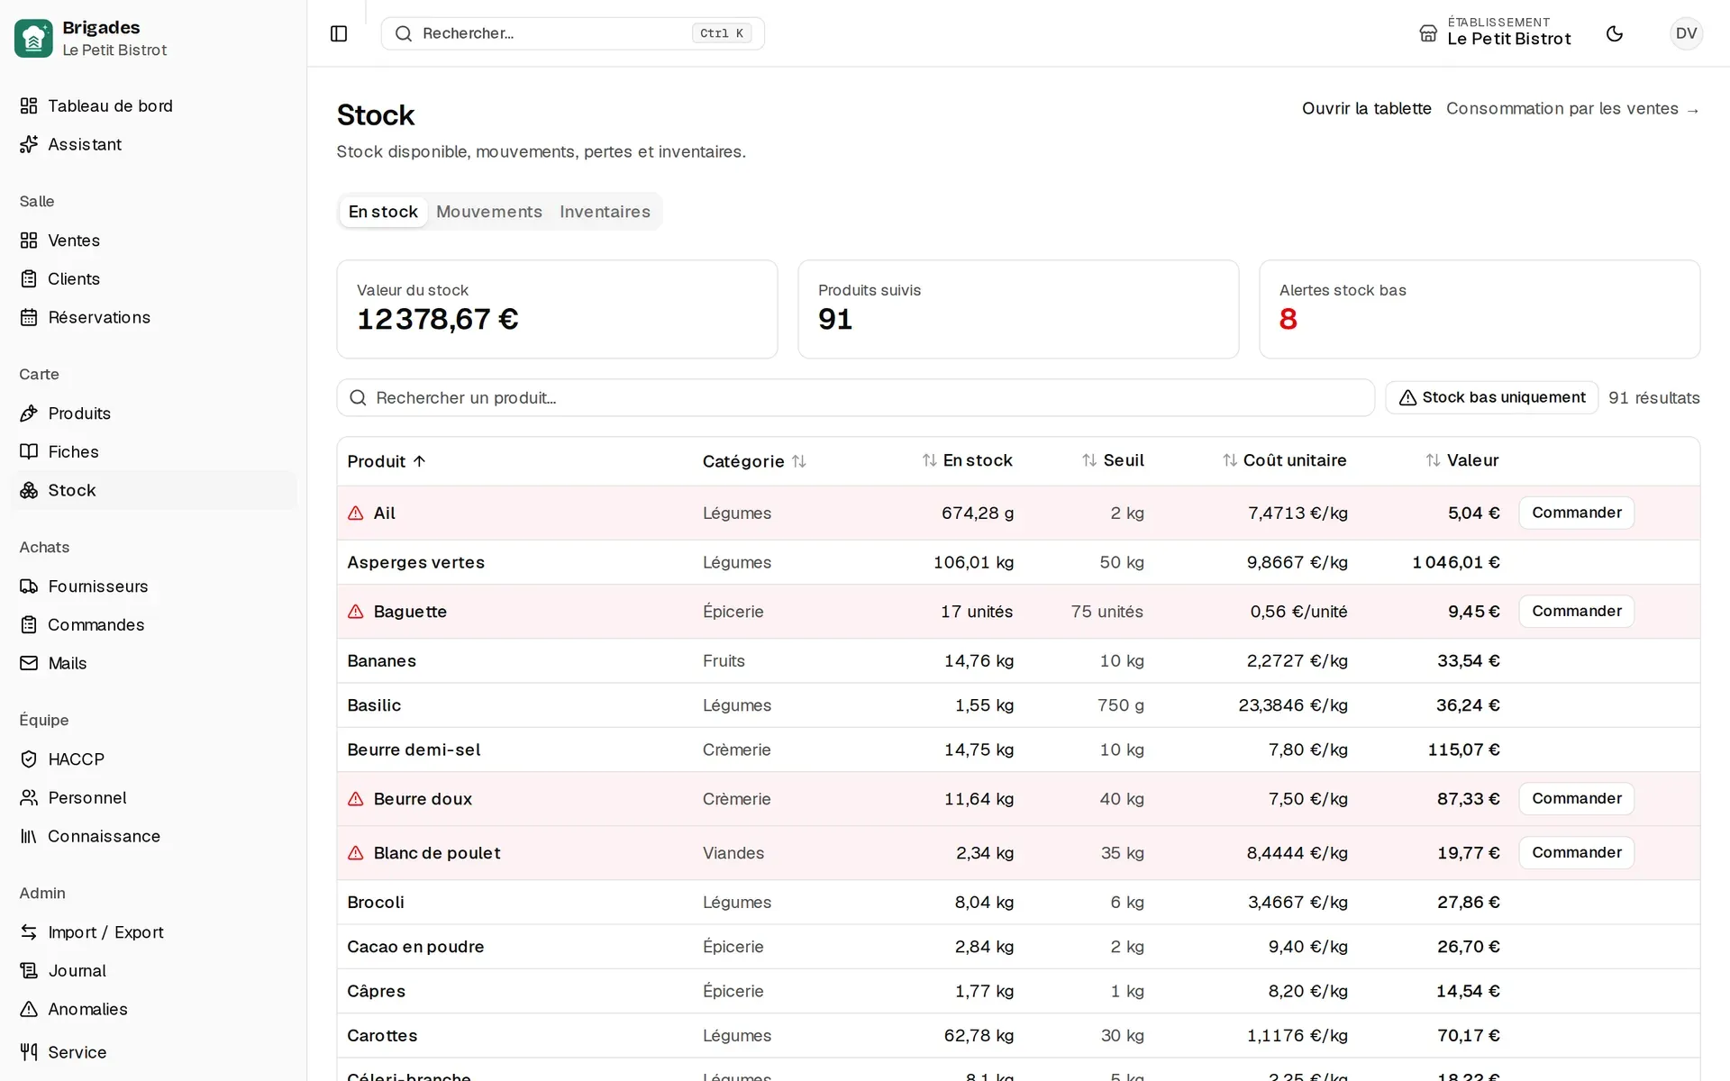Click the Produits suivis card

pyautogui.click(x=1018, y=309)
